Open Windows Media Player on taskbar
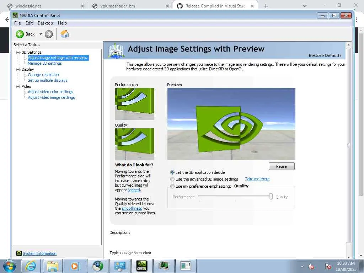Viewport: 364px width, 273px height. [75, 266]
